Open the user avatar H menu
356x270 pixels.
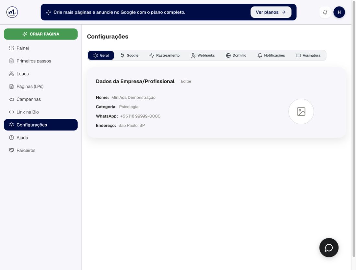[339, 12]
